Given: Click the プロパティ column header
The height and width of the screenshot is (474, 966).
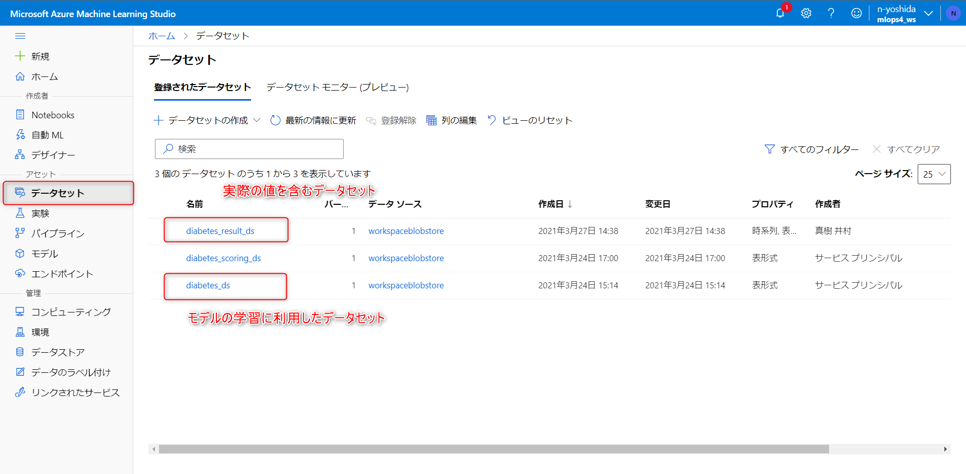Looking at the screenshot, I should tap(772, 204).
